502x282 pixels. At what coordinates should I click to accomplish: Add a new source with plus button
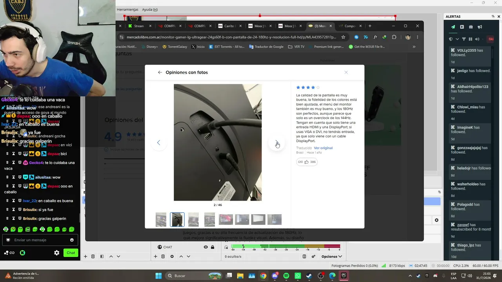(x=155, y=257)
